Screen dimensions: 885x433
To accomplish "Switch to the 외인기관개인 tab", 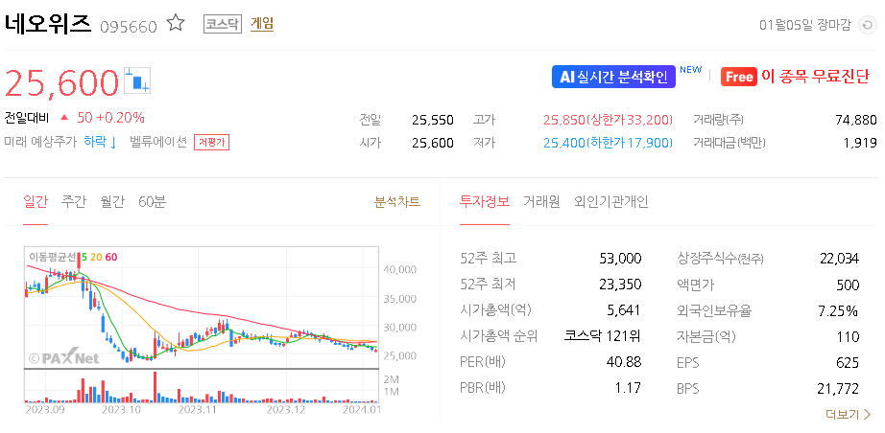I will point(611,201).
